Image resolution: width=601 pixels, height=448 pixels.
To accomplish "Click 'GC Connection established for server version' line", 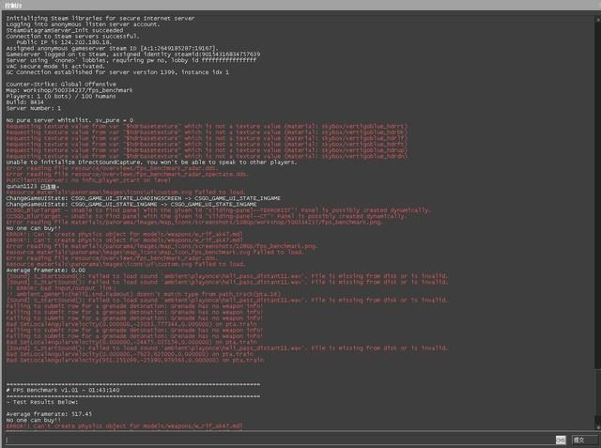I will [117, 72].
